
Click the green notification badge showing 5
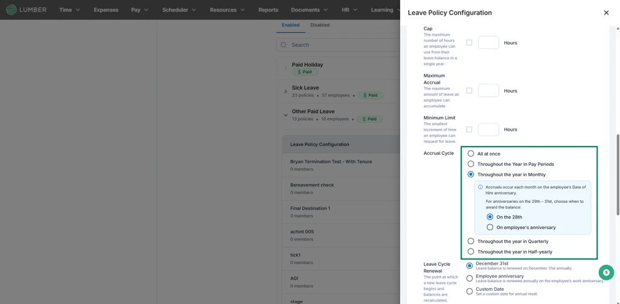tap(606, 272)
